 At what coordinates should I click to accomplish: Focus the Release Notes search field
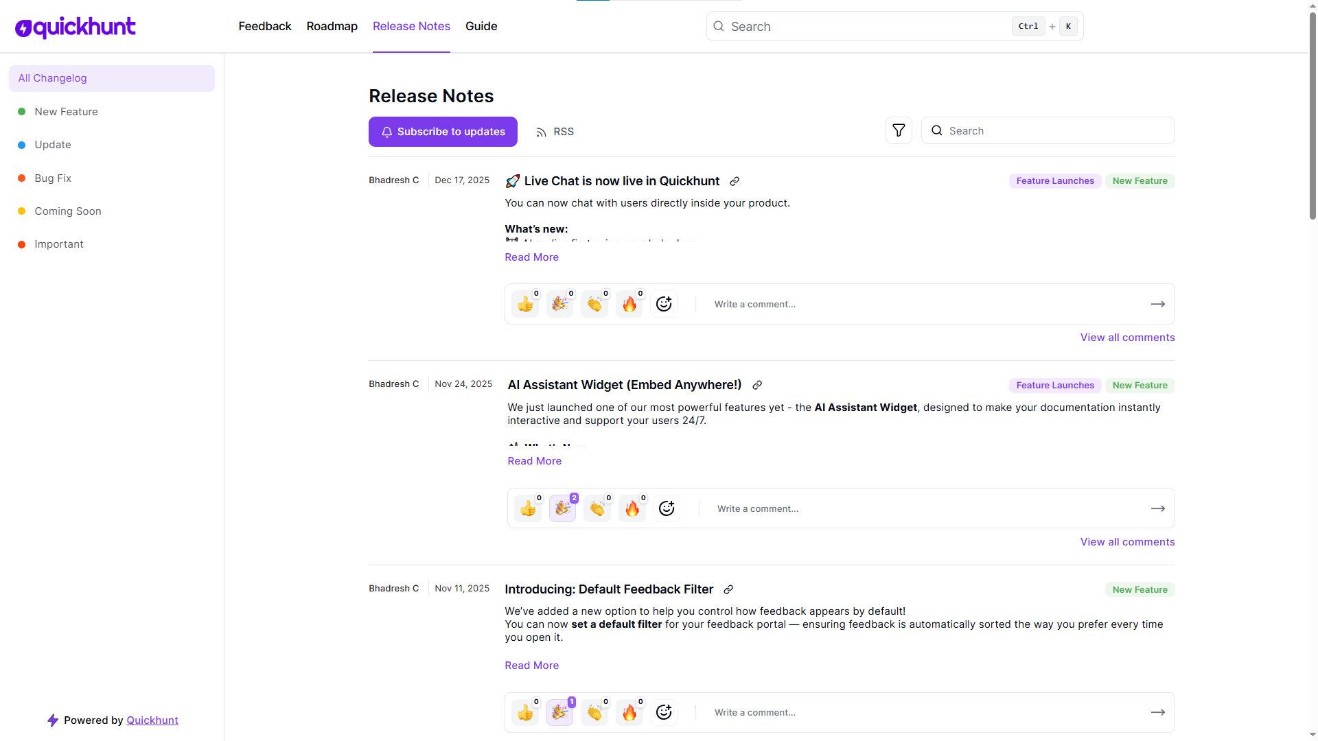click(1048, 130)
